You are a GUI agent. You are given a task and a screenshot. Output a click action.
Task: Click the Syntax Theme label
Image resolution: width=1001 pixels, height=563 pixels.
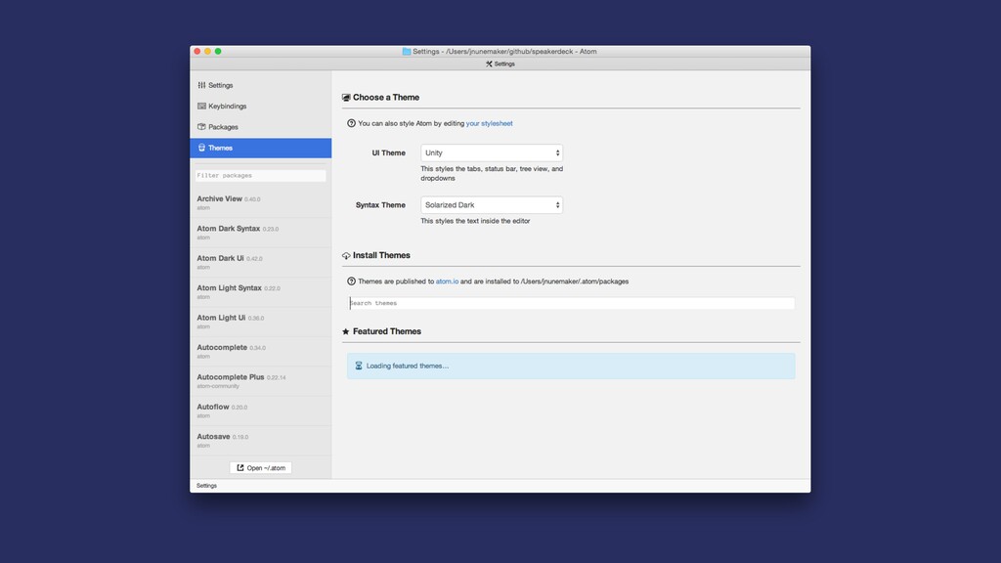pyautogui.click(x=380, y=205)
